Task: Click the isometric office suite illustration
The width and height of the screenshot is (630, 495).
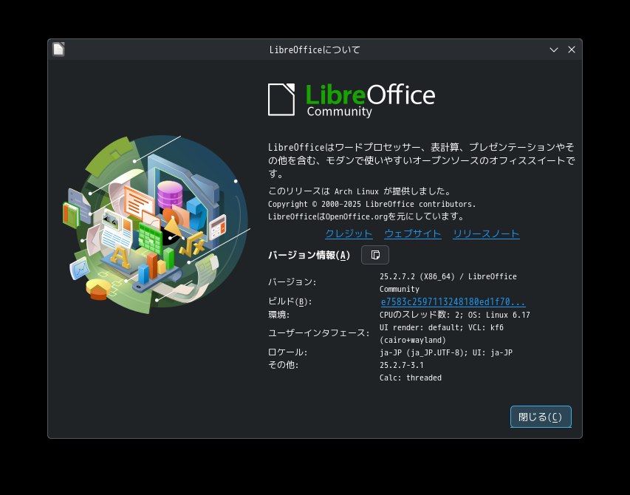Action: coord(156,224)
